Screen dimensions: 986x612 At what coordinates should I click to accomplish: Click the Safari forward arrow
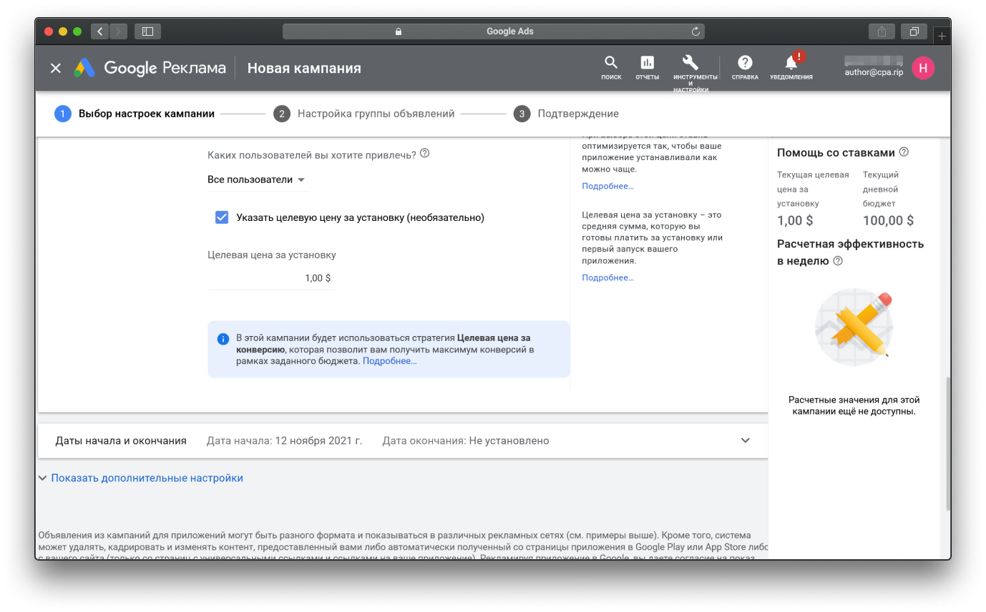[x=119, y=31]
